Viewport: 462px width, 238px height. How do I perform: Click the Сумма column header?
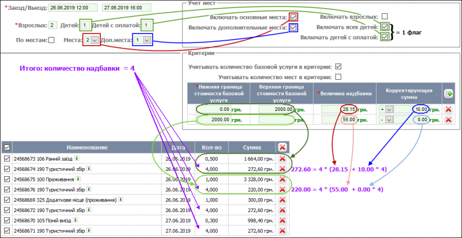[x=251, y=147]
